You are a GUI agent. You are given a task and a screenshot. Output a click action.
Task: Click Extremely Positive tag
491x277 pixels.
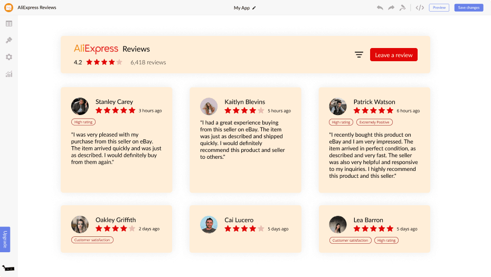point(374,122)
